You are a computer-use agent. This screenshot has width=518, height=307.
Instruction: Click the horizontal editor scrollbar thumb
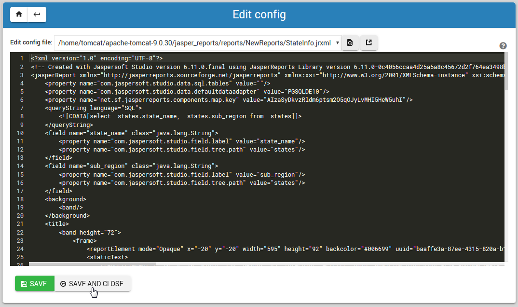93,264
